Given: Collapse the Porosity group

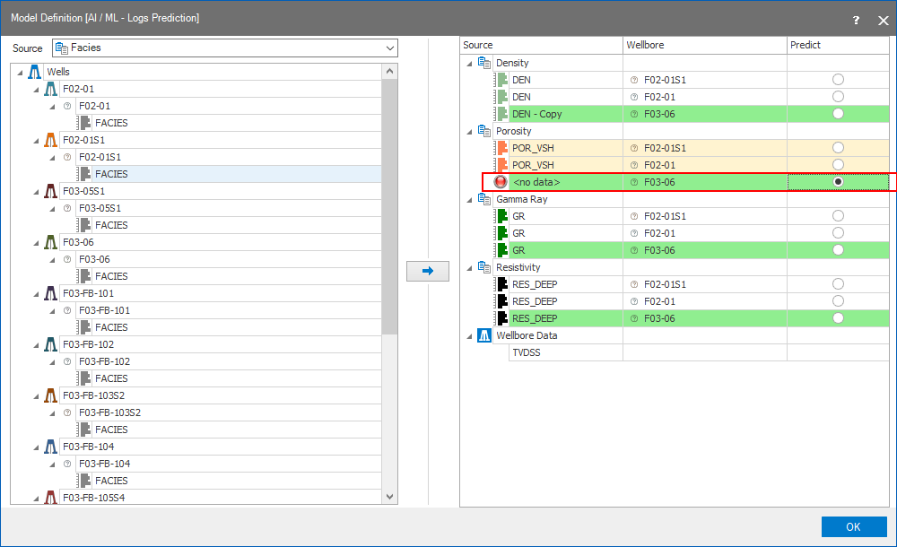Looking at the screenshot, I should 469,131.
